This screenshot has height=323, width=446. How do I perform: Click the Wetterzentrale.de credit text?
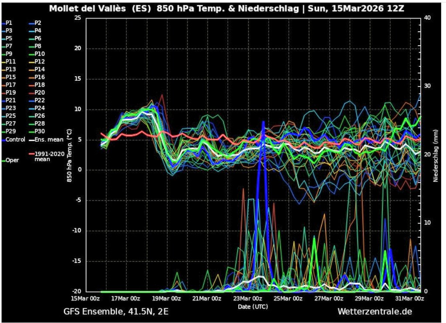375,312
